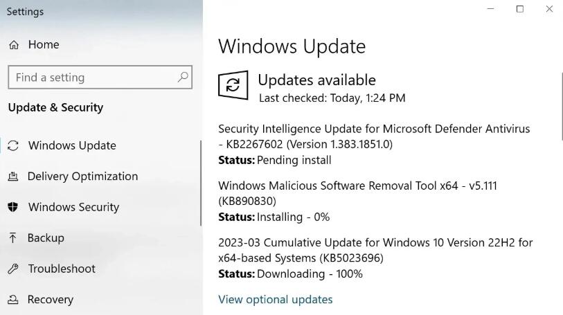Click the Home house icon

(x=14, y=45)
